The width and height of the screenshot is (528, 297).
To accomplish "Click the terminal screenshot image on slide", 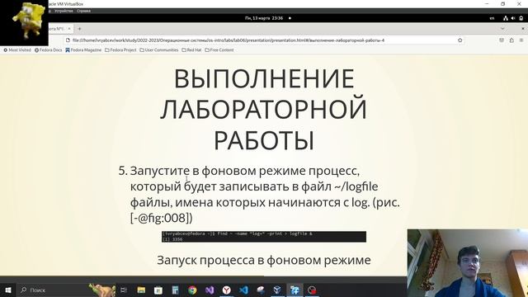I will coord(264,237).
